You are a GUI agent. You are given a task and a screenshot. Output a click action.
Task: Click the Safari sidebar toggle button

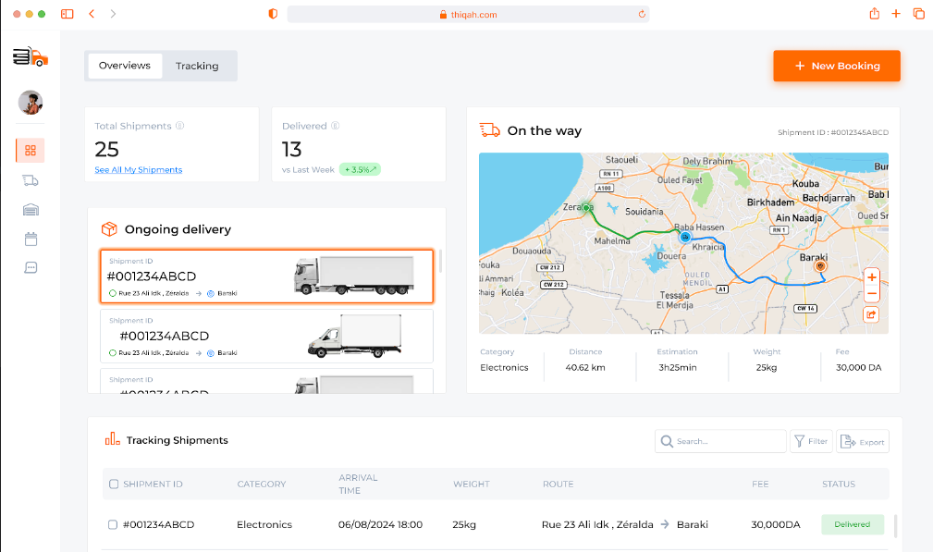click(x=67, y=14)
